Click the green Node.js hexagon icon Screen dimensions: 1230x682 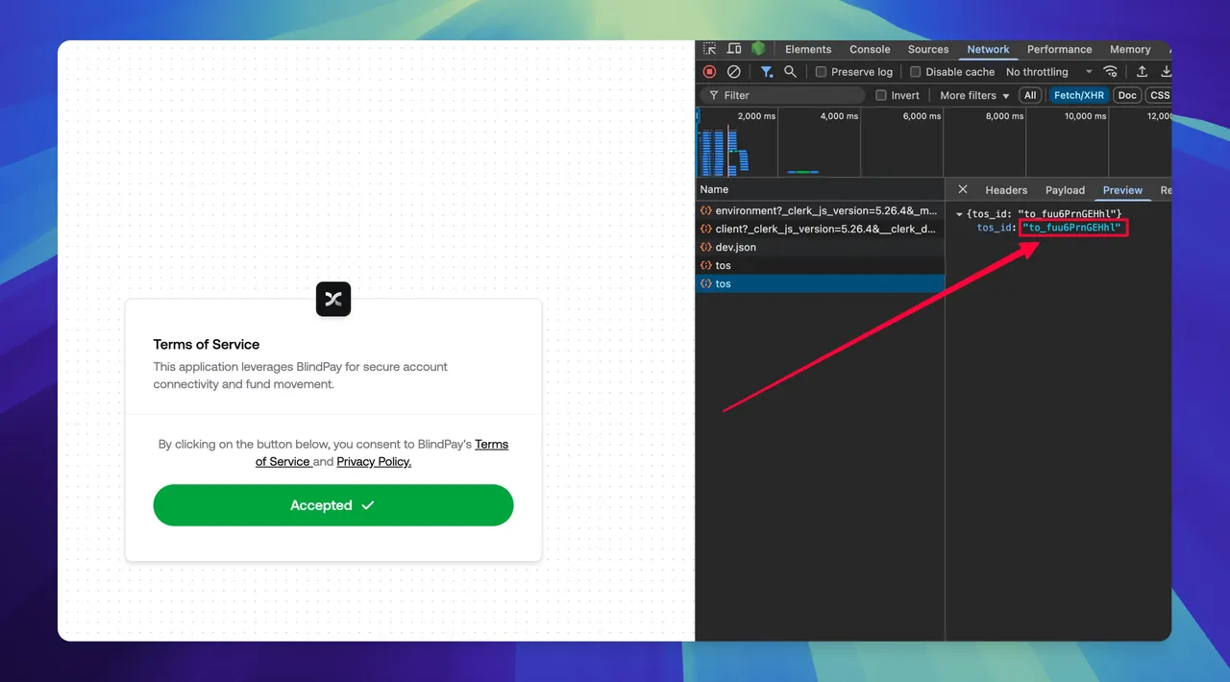pyautogui.click(x=758, y=49)
